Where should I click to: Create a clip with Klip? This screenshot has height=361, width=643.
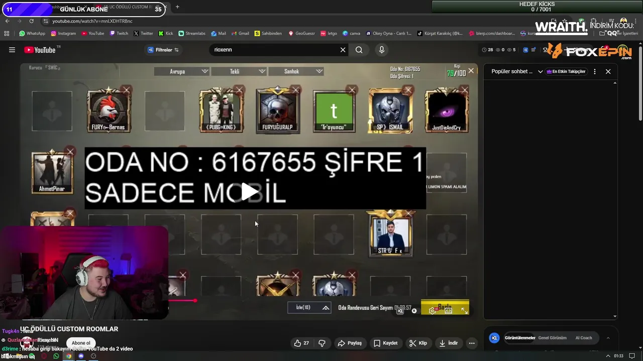(418, 343)
